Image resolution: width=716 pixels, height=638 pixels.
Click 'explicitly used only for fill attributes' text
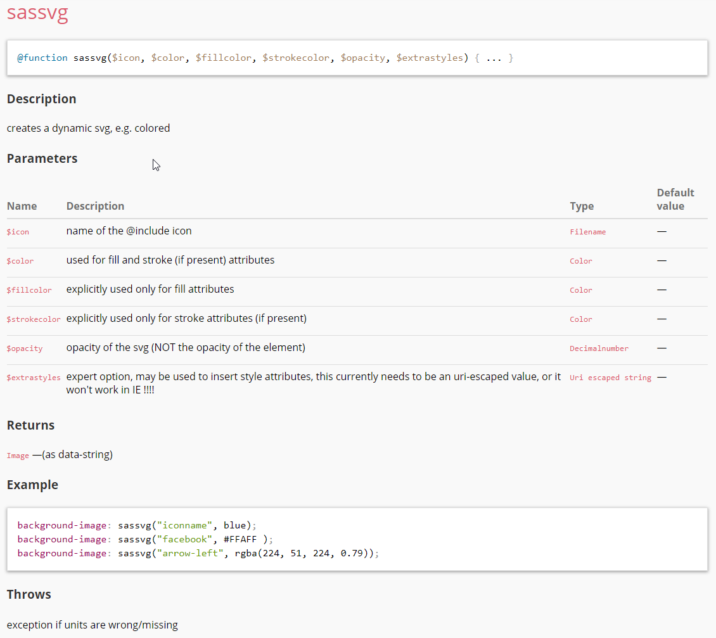(150, 290)
